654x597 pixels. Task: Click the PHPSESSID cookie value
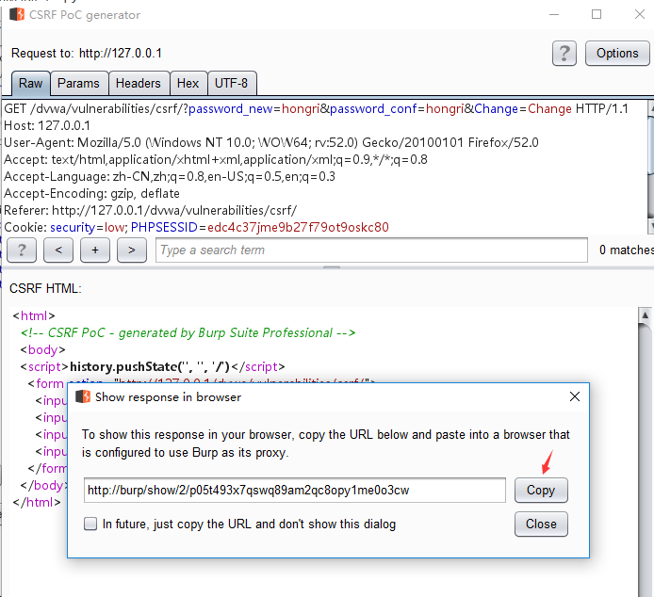[298, 228]
